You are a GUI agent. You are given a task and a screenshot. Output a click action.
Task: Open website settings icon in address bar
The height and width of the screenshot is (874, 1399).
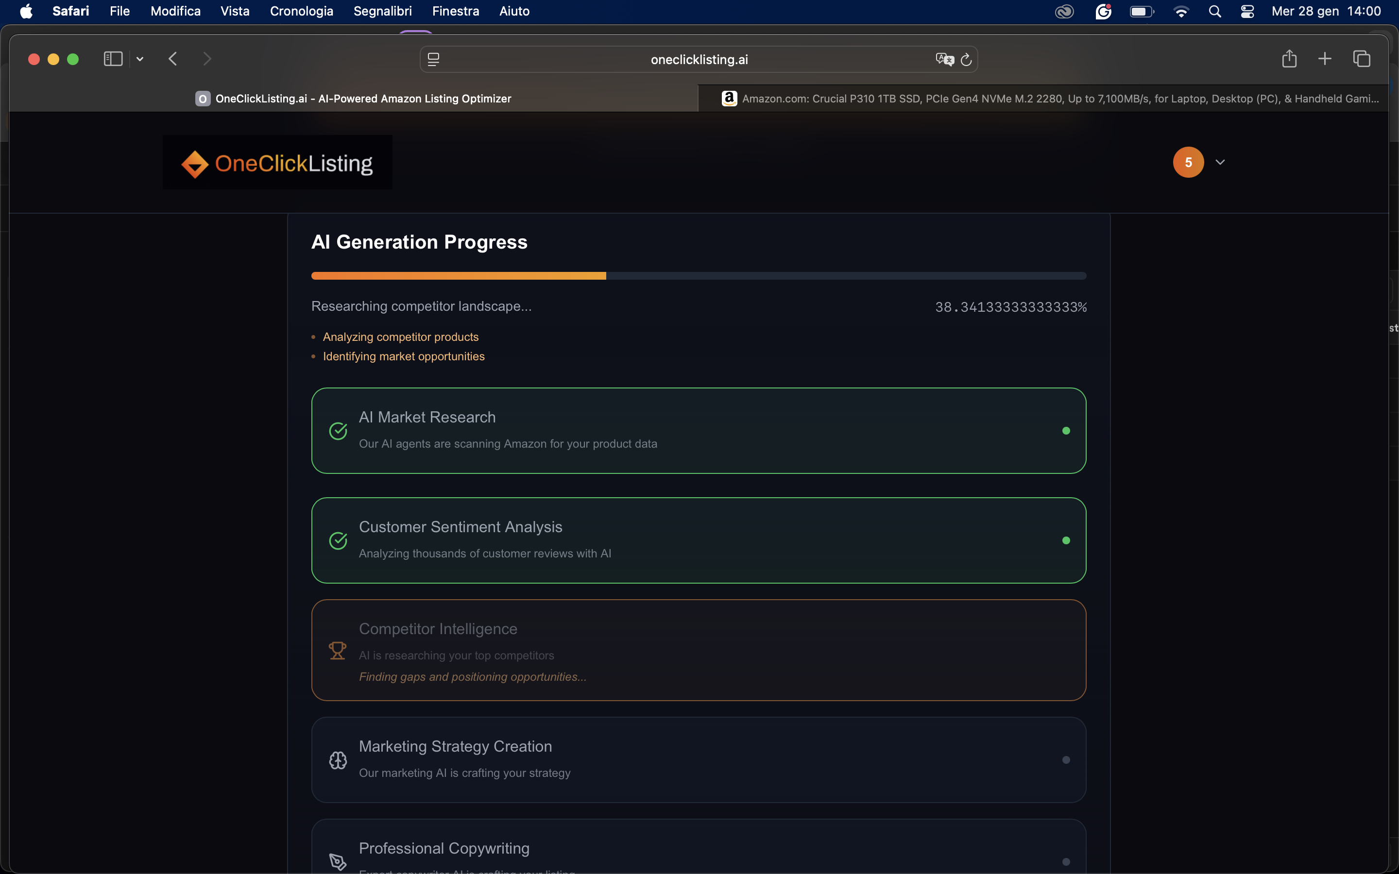coord(433,59)
